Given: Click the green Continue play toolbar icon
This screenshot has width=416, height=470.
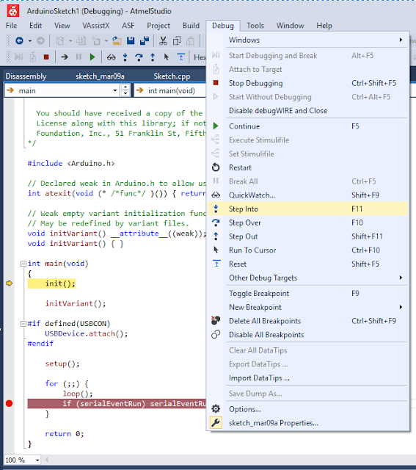Looking at the screenshot, I should [x=92, y=57].
